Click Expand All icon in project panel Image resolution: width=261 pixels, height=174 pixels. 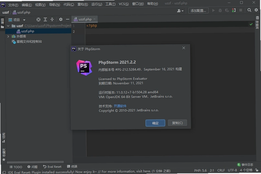pyautogui.click(x=45, y=20)
